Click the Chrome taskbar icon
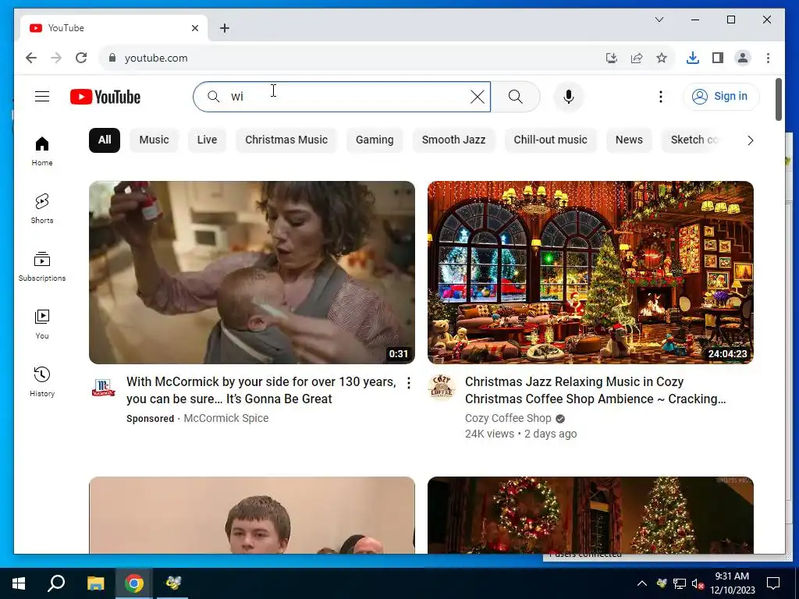The image size is (799, 599). tap(134, 583)
